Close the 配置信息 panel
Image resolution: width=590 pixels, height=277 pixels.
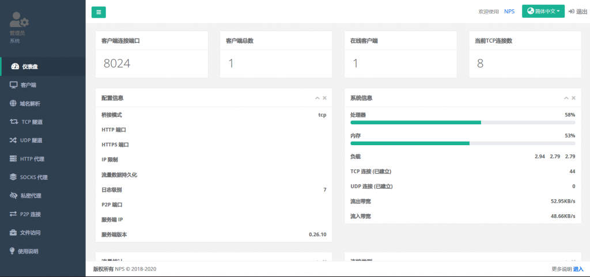(324, 98)
